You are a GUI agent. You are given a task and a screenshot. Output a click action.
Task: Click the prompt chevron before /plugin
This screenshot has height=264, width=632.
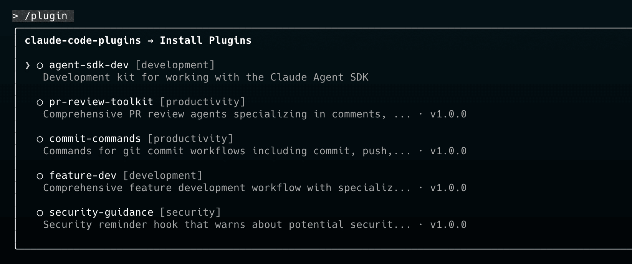15,16
